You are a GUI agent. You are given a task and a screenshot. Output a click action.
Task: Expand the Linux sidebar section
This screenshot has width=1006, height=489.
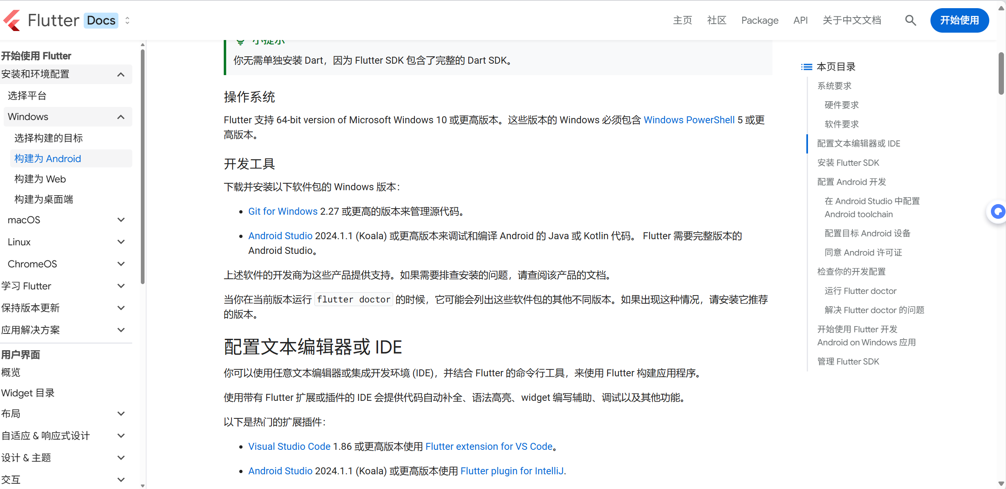click(x=121, y=242)
